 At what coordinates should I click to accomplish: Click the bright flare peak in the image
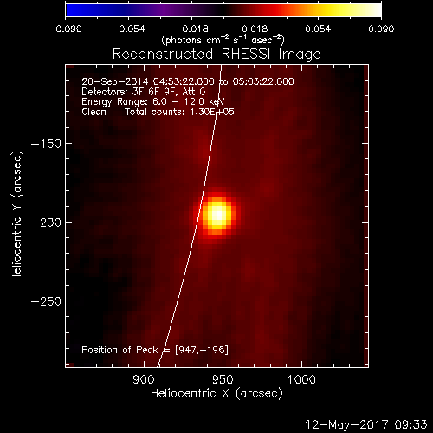[x=218, y=215]
